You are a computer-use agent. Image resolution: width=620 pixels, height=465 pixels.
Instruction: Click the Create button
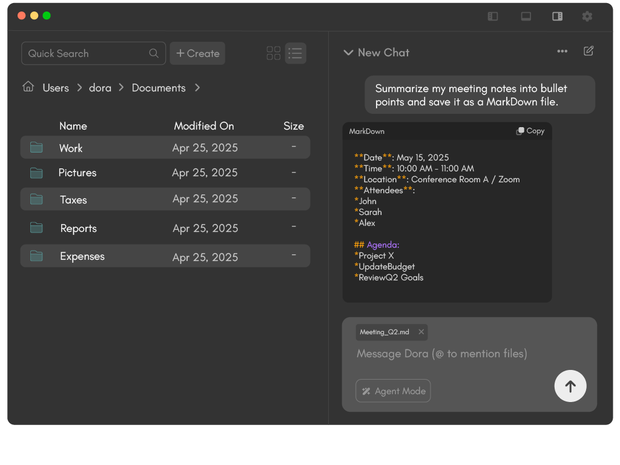[198, 53]
